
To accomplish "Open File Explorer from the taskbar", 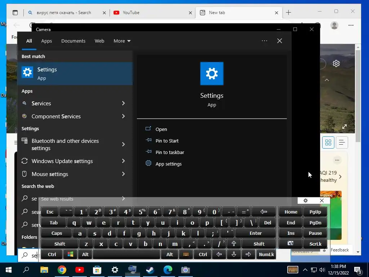I will tap(44, 270).
